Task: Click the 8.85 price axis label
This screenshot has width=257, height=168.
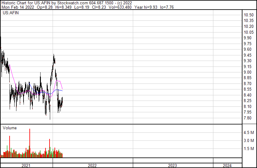Action: pyautogui.click(x=247, y=78)
